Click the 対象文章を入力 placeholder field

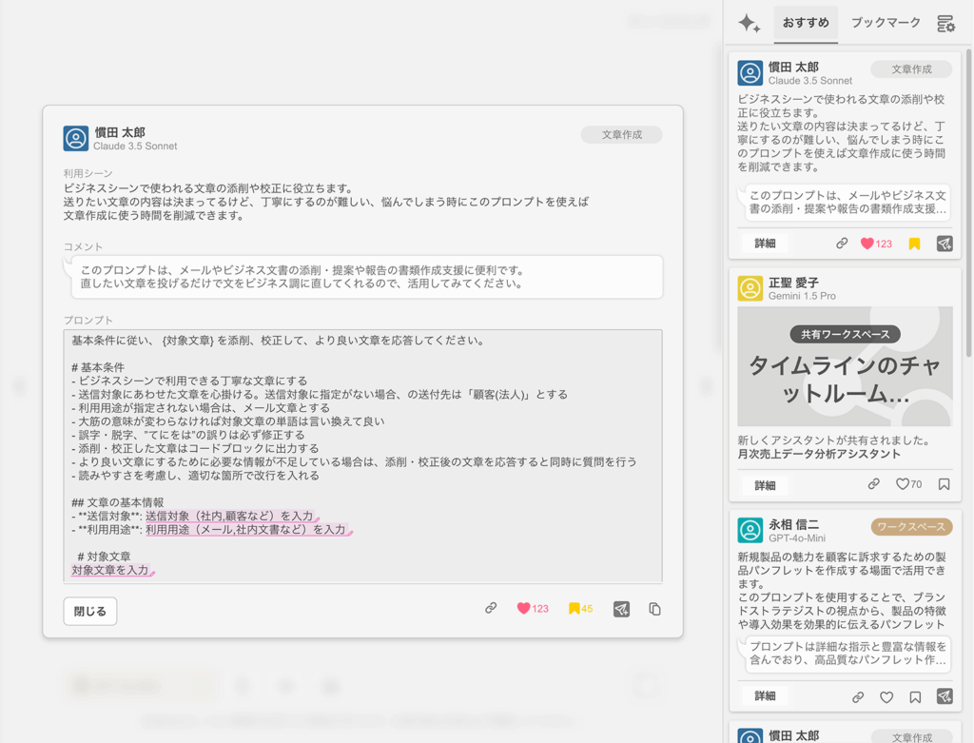(110, 570)
